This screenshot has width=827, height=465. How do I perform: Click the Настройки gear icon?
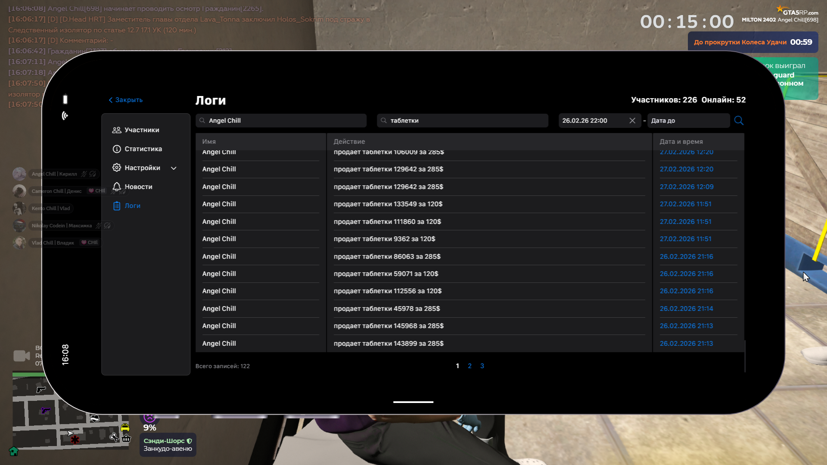point(117,168)
